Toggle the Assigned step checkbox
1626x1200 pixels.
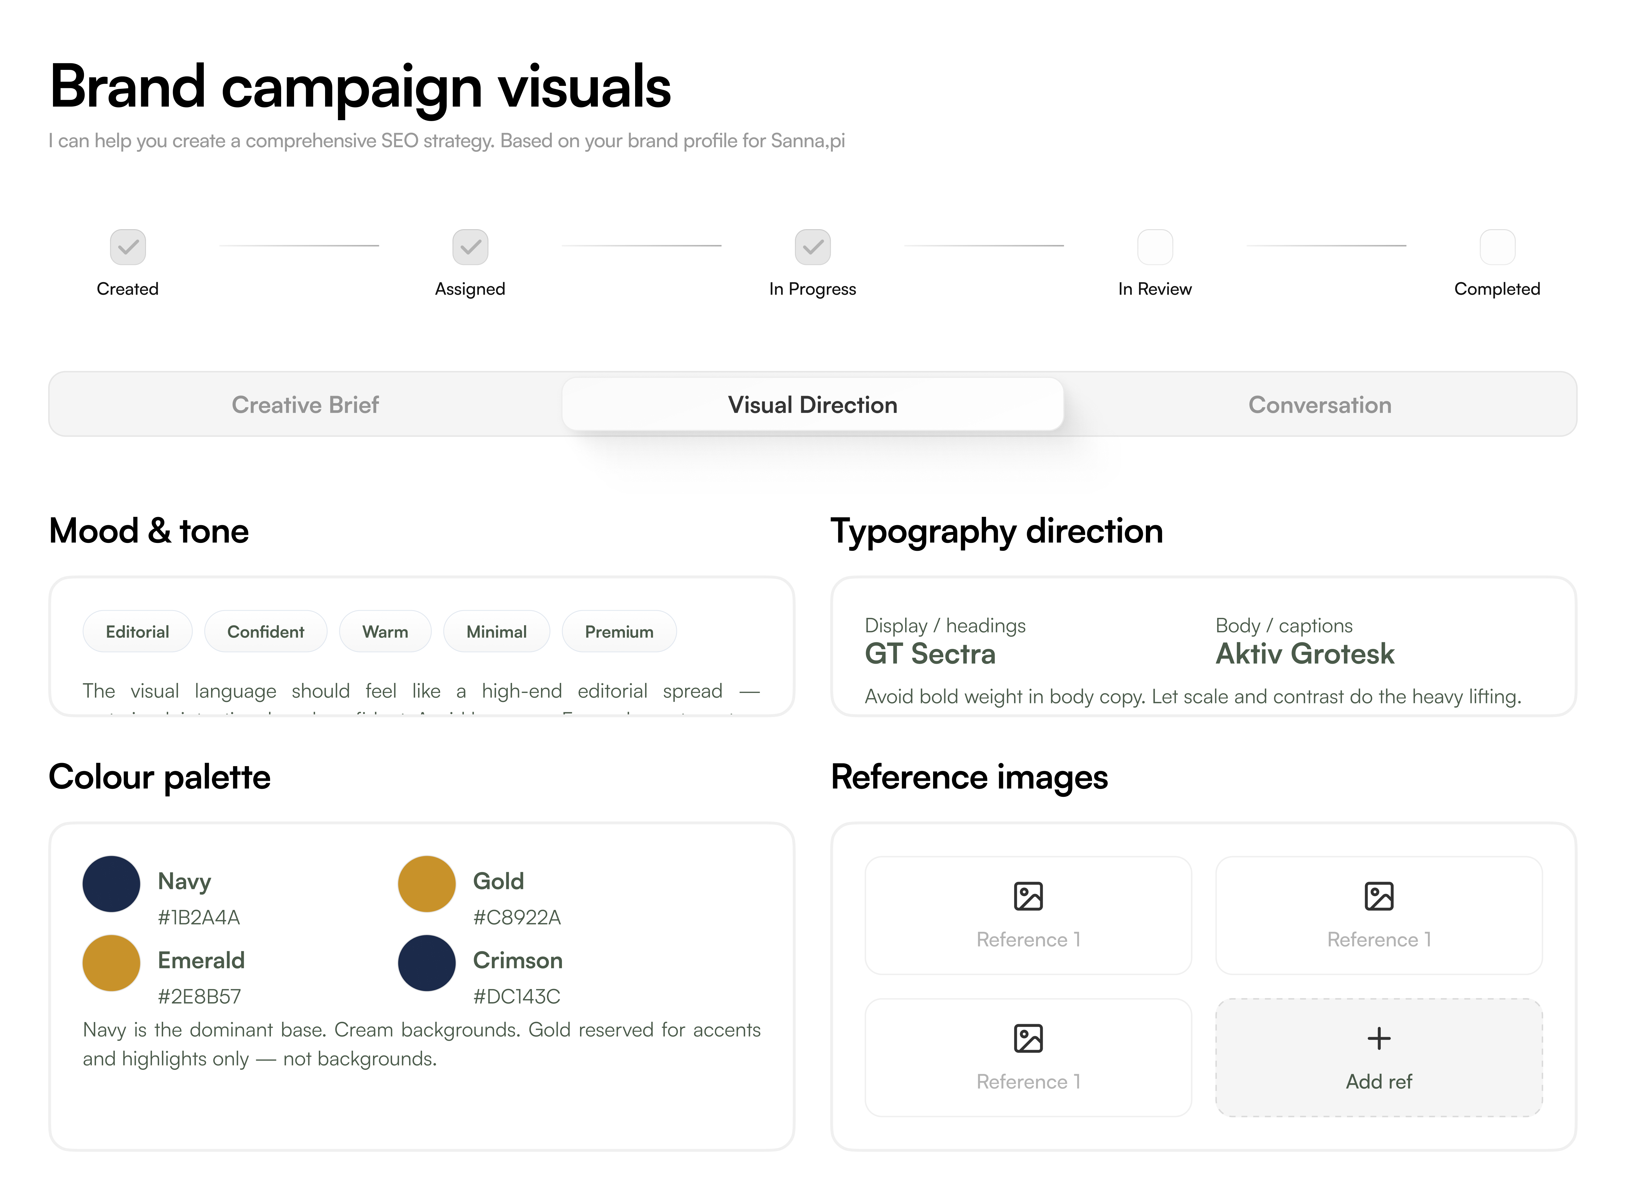point(470,247)
